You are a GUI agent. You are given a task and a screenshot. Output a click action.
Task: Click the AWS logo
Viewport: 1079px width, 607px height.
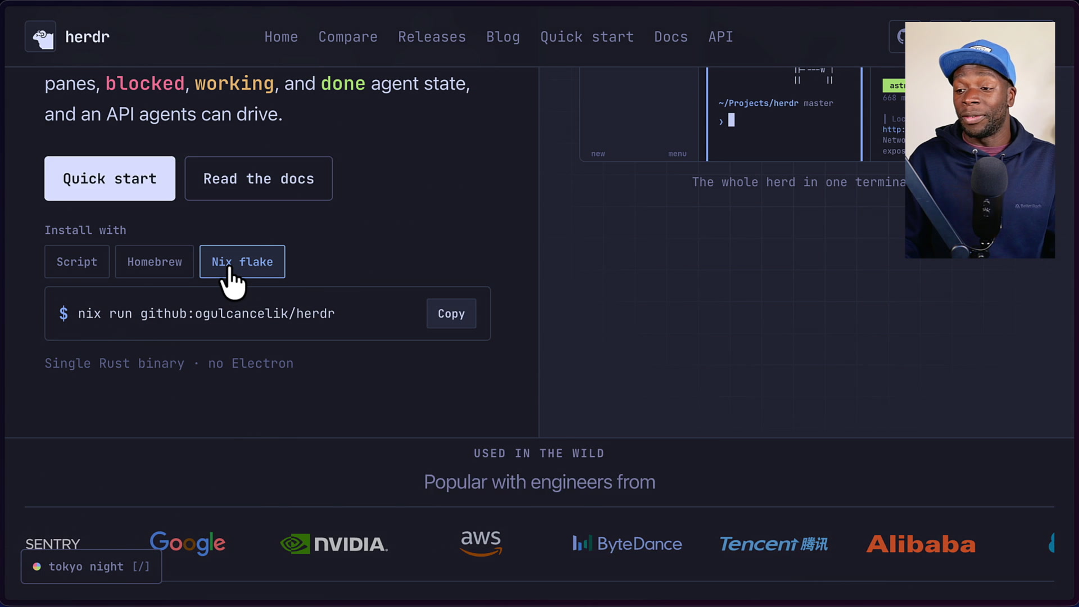coord(481,543)
